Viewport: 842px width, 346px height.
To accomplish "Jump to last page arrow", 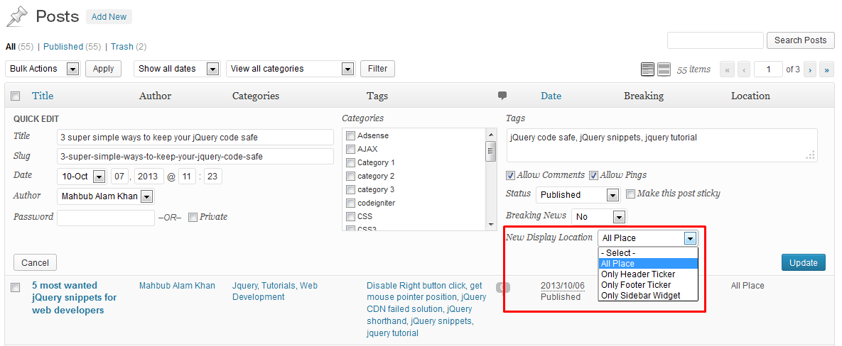I will pos(826,69).
